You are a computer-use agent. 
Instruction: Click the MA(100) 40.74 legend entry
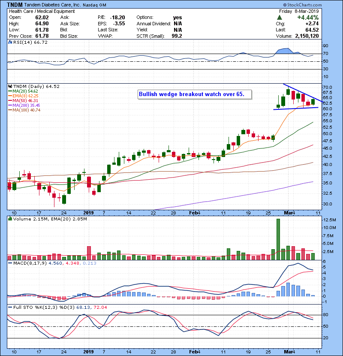26,110
